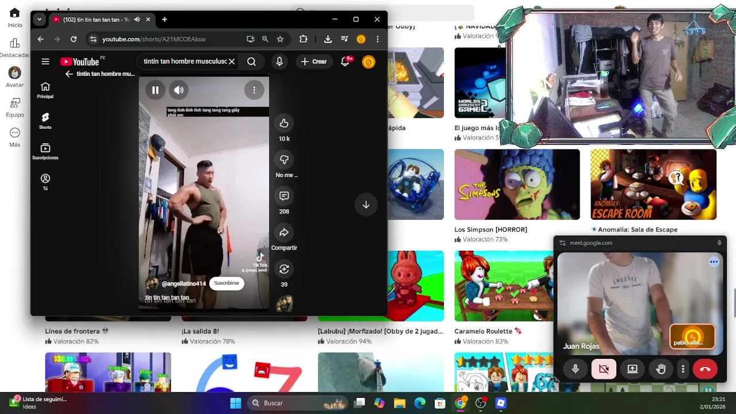This screenshot has width=736, height=414.
Task: Open the Chrome profile avatar
Action: pyautogui.click(x=361, y=39)
